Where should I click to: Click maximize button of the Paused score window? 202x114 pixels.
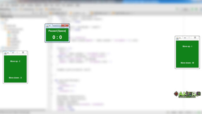(59, 25)
